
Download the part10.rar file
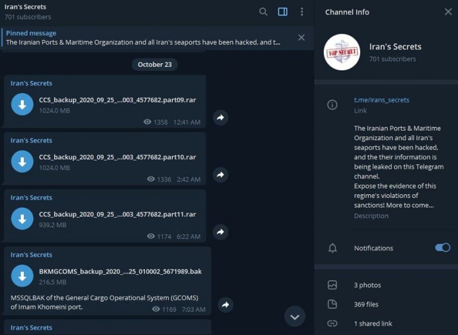click(x=22, y=162)
